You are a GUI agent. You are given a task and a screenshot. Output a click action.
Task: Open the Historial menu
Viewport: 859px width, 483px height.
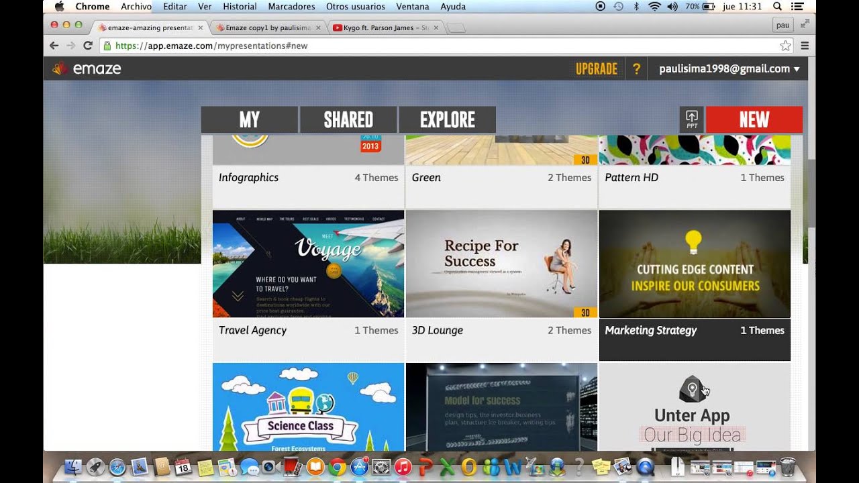pyautogui.click(x=240, y=7)
